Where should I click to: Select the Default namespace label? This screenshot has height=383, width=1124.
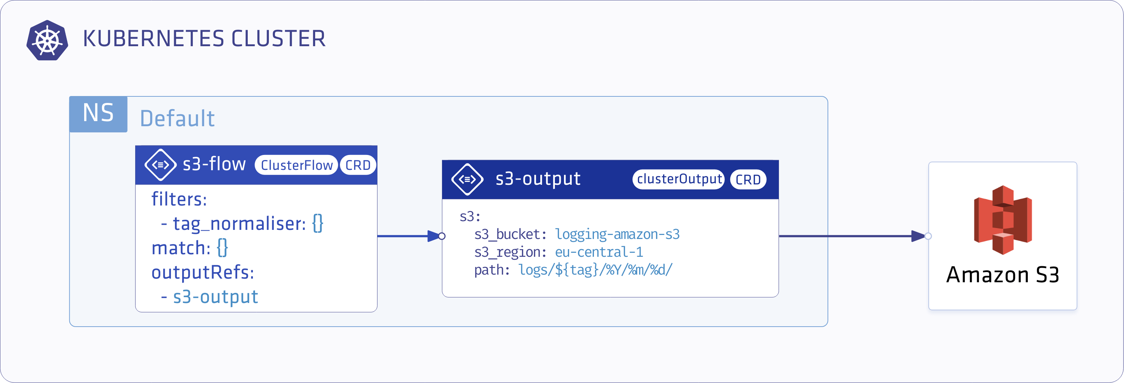[177, 119]
